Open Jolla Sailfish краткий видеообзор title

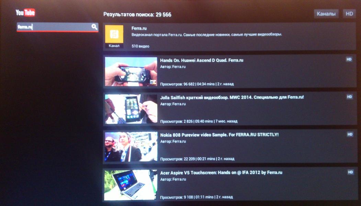[232, 97]
